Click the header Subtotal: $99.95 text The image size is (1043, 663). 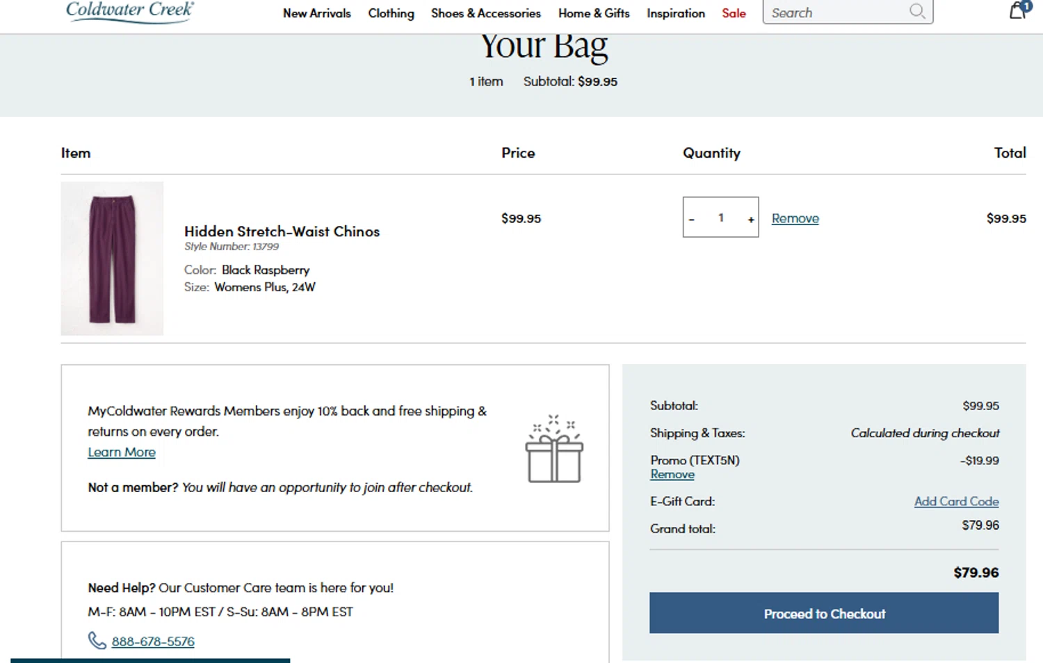(x=570, y=81)
